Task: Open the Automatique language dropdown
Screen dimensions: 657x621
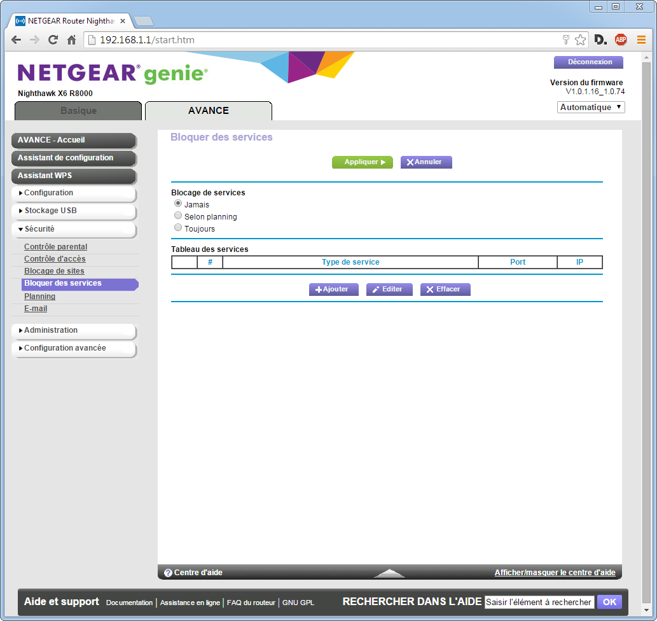Action: point(591,108)
